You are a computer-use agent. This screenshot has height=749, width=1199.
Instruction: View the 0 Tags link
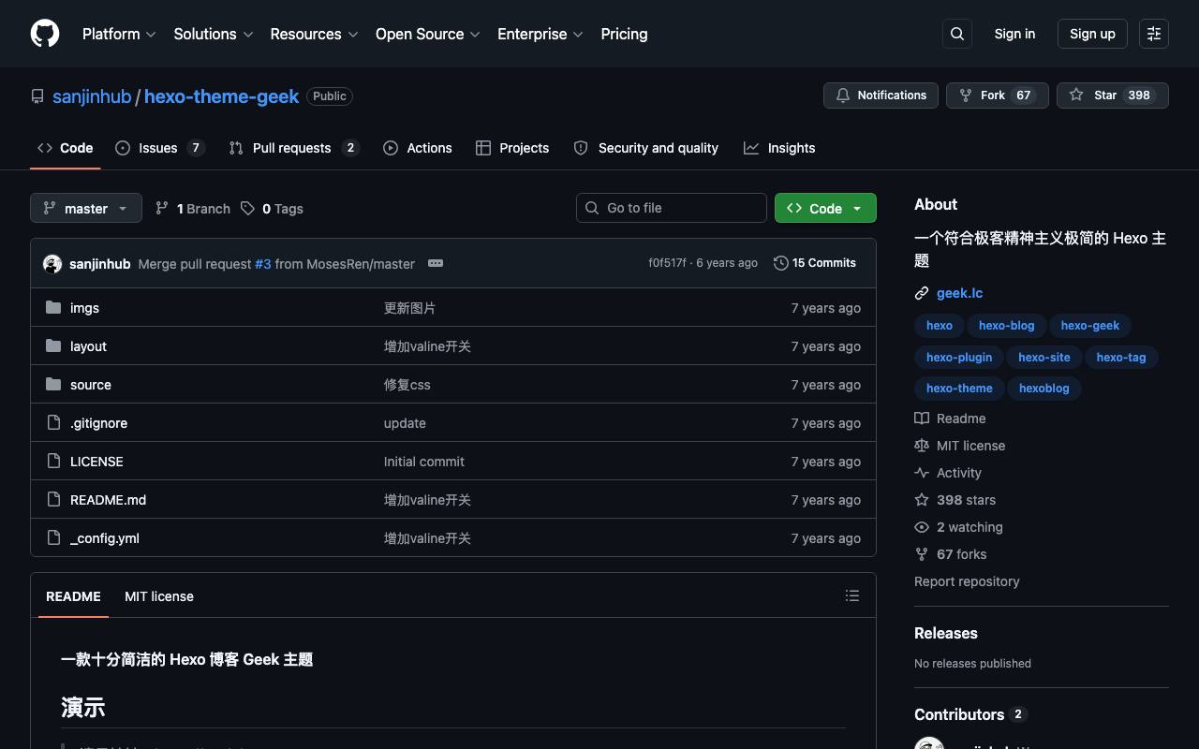point(272,209)
